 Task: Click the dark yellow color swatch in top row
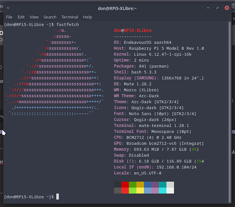tap(140, 185)
